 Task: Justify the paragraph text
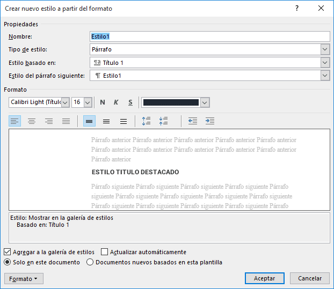point(66,121)
